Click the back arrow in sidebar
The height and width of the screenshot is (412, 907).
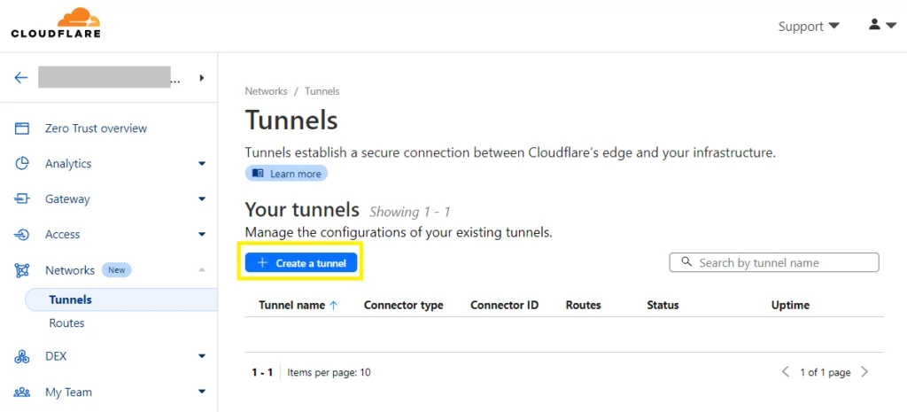click(x=21, y=78)
